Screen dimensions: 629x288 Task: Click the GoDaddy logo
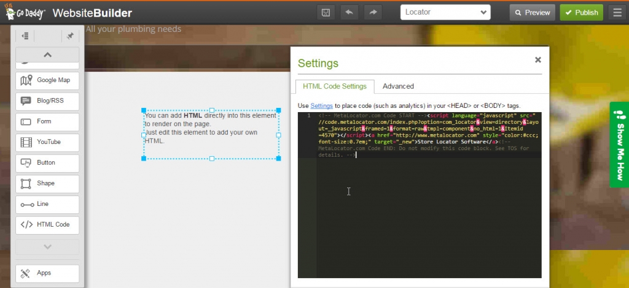(25, 12)
